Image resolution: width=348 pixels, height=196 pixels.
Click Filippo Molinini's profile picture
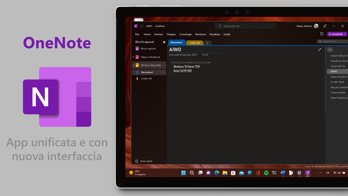(x=316, y=26)
